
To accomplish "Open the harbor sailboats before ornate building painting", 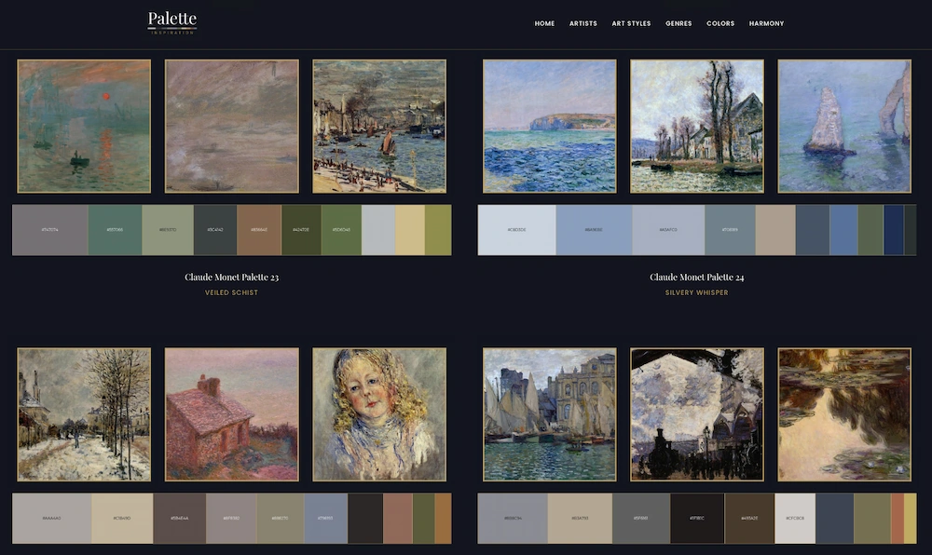I will [x=549, y=414].
